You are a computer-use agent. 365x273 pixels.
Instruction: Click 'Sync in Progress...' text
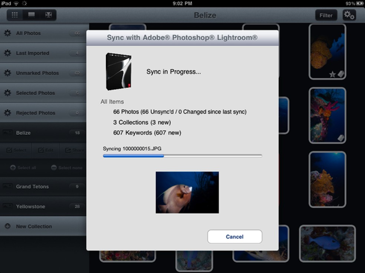pos(174,71)
